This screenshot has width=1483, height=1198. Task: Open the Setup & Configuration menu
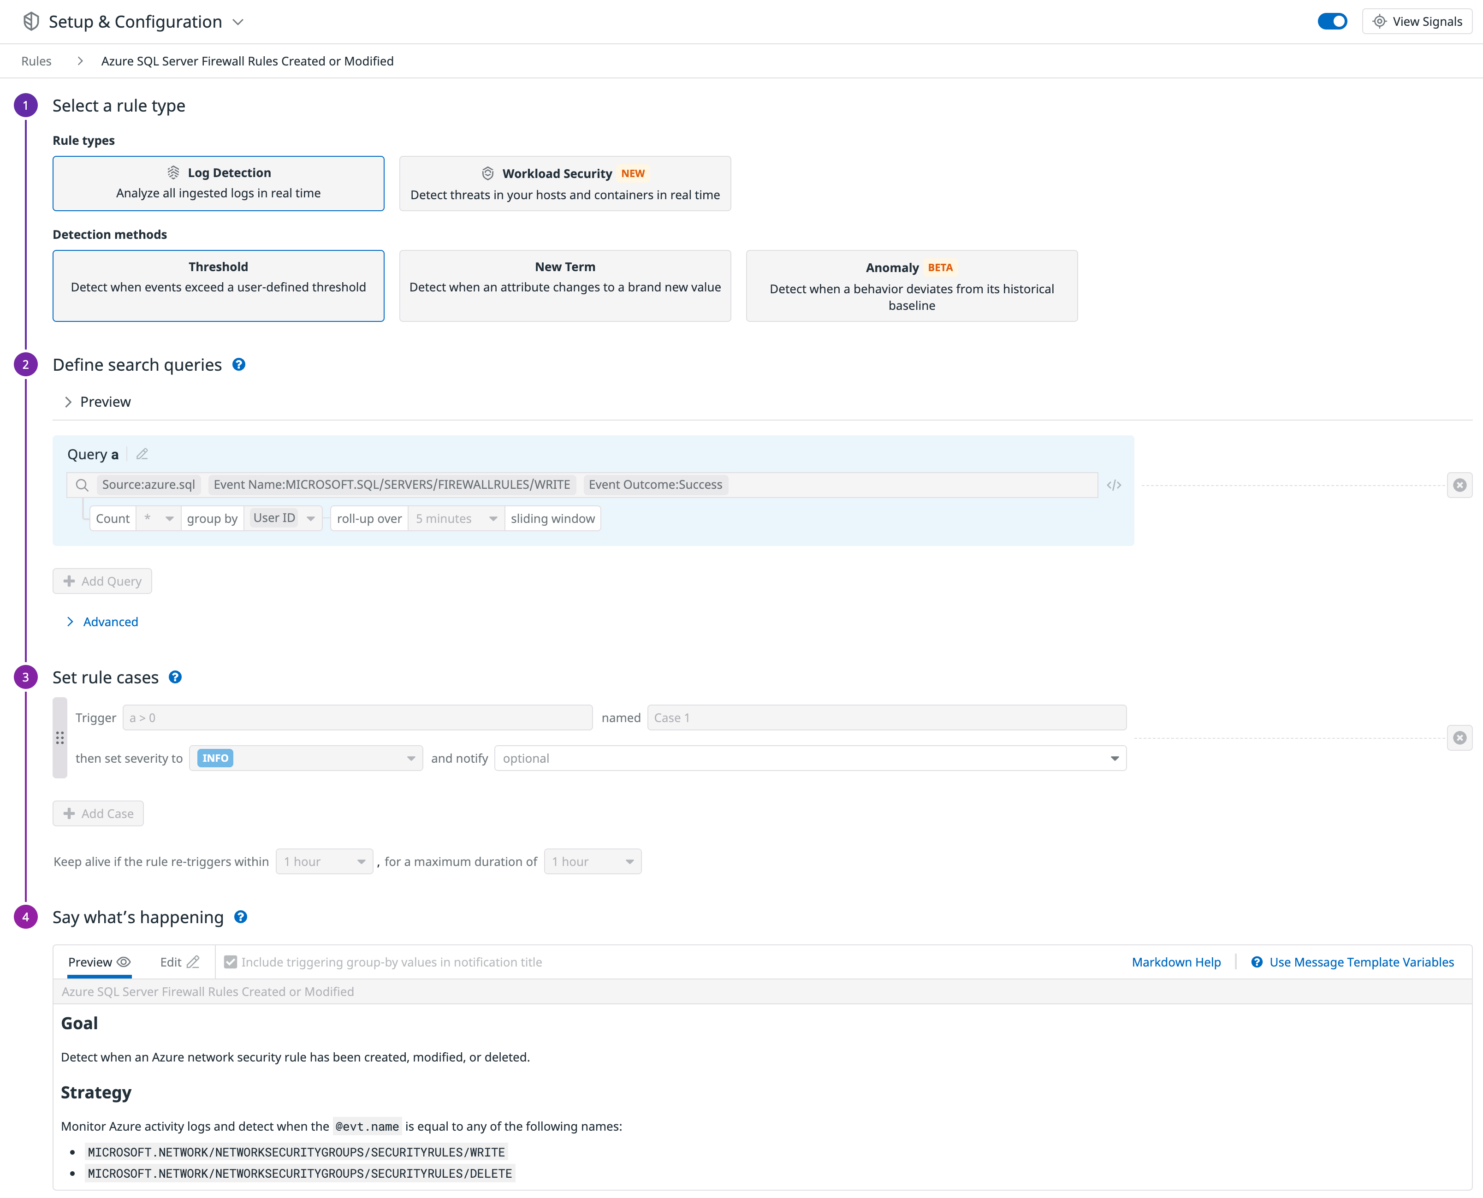pos(237,21)
